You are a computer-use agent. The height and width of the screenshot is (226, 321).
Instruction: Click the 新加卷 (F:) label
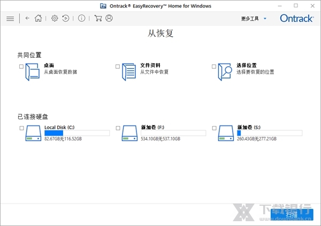pyautogui.click(x=152, y=127)
